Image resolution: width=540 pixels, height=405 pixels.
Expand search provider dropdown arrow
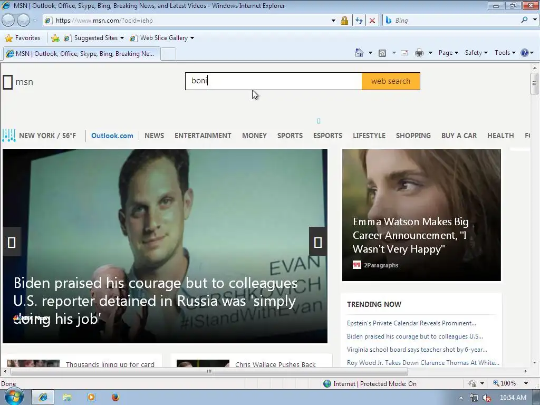pos(535,20)
